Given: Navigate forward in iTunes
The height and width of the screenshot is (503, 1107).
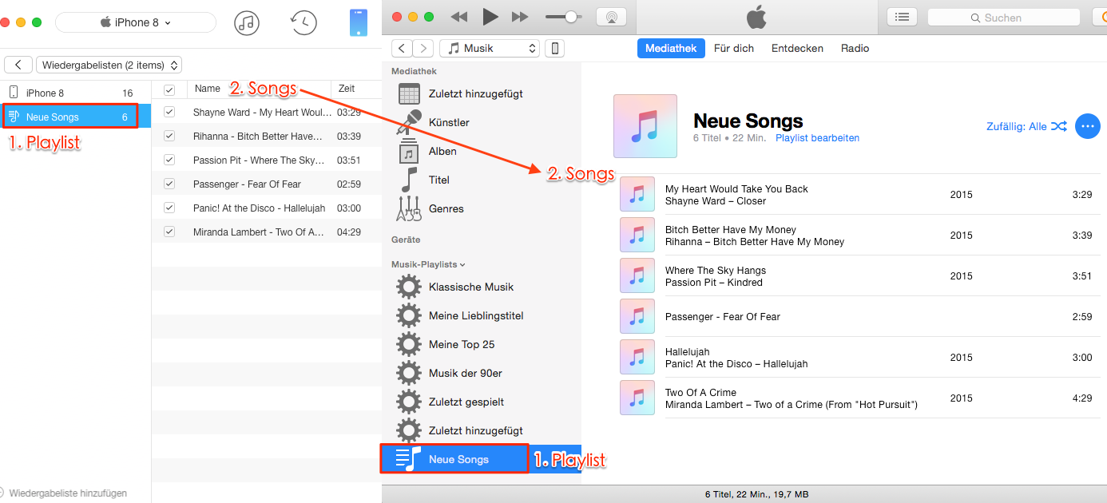Looking at the screenshot, I should pos(423,49).
